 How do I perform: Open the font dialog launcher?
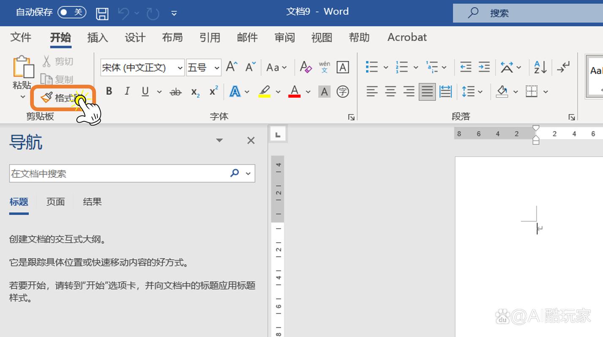pyautogui.click(x=351, y=118)
